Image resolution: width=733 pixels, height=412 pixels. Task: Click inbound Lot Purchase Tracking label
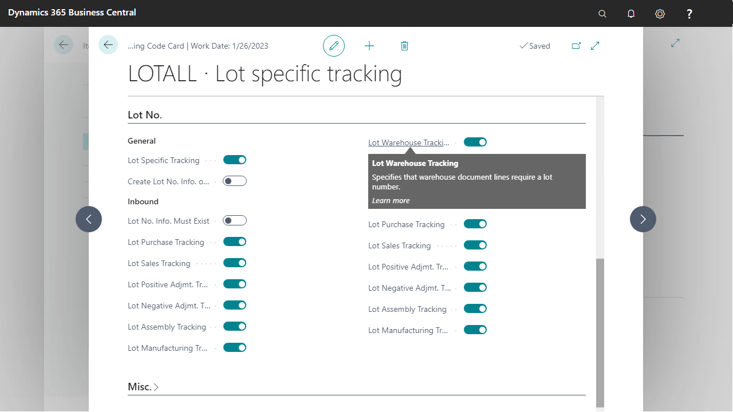click(166, 242)
